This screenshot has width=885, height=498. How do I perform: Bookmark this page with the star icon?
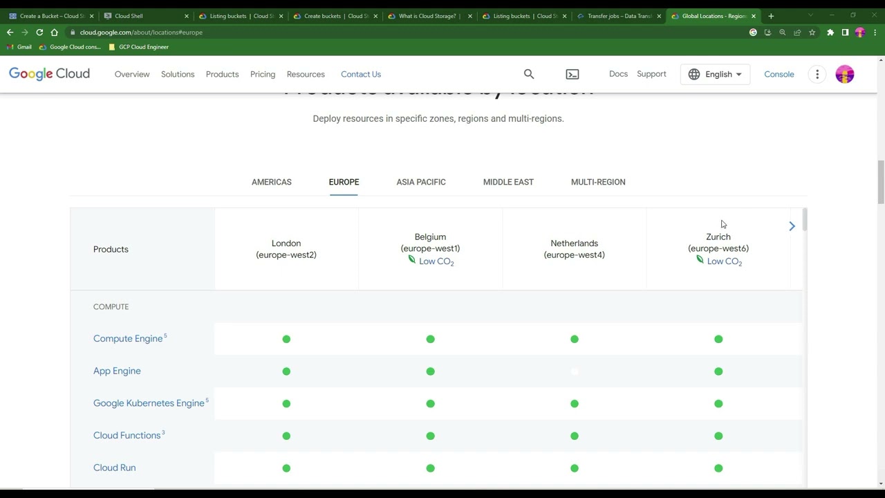tap(812, 33)
